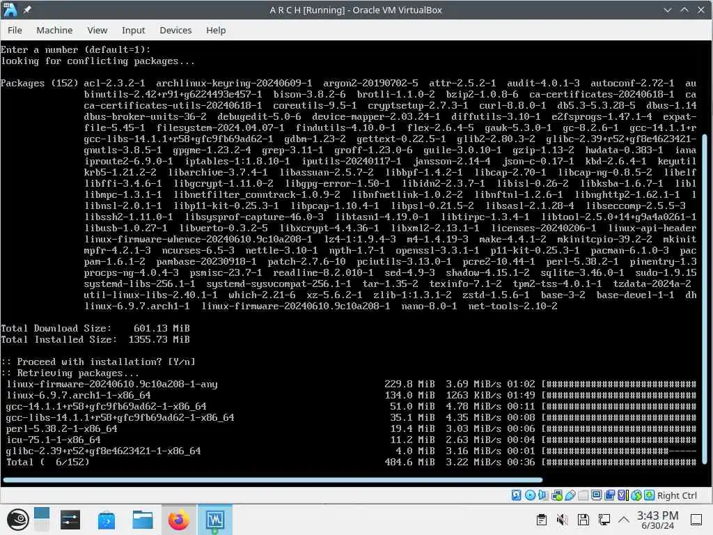Click the recording status indicator icon

(x=609, y=495)
